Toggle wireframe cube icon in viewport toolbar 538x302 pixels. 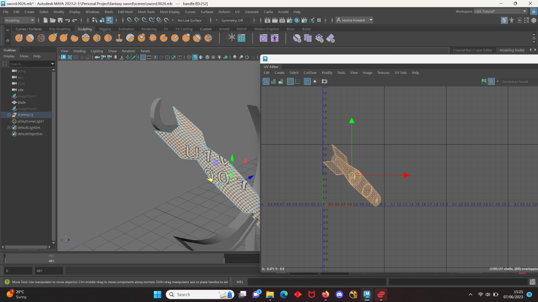(x=189, y=57)
